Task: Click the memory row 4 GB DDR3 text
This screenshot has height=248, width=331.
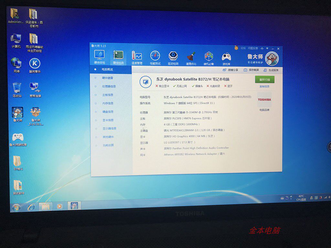Action: point(182,124)
